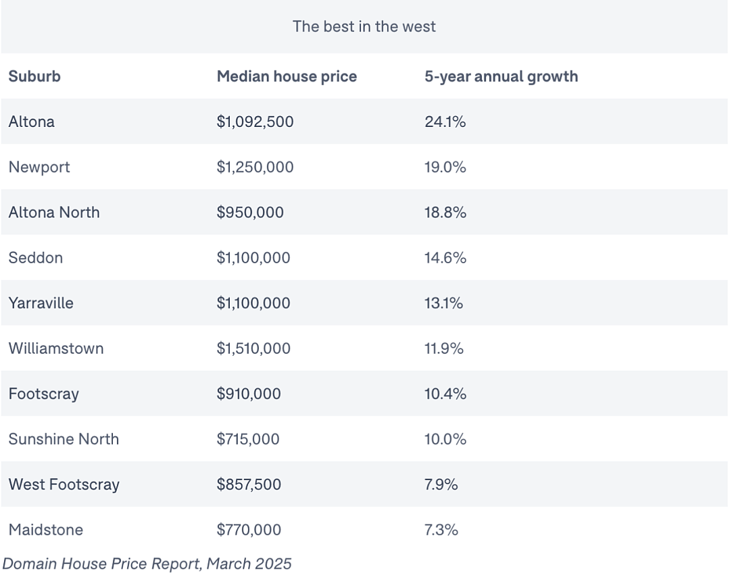Screen dimensions: 730x578
Task: Click the Yarraville suburb name
Action: coord(41,303)
